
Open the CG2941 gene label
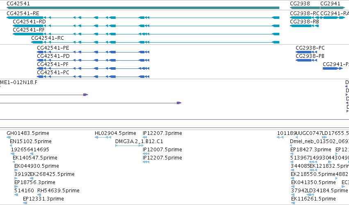330,4
